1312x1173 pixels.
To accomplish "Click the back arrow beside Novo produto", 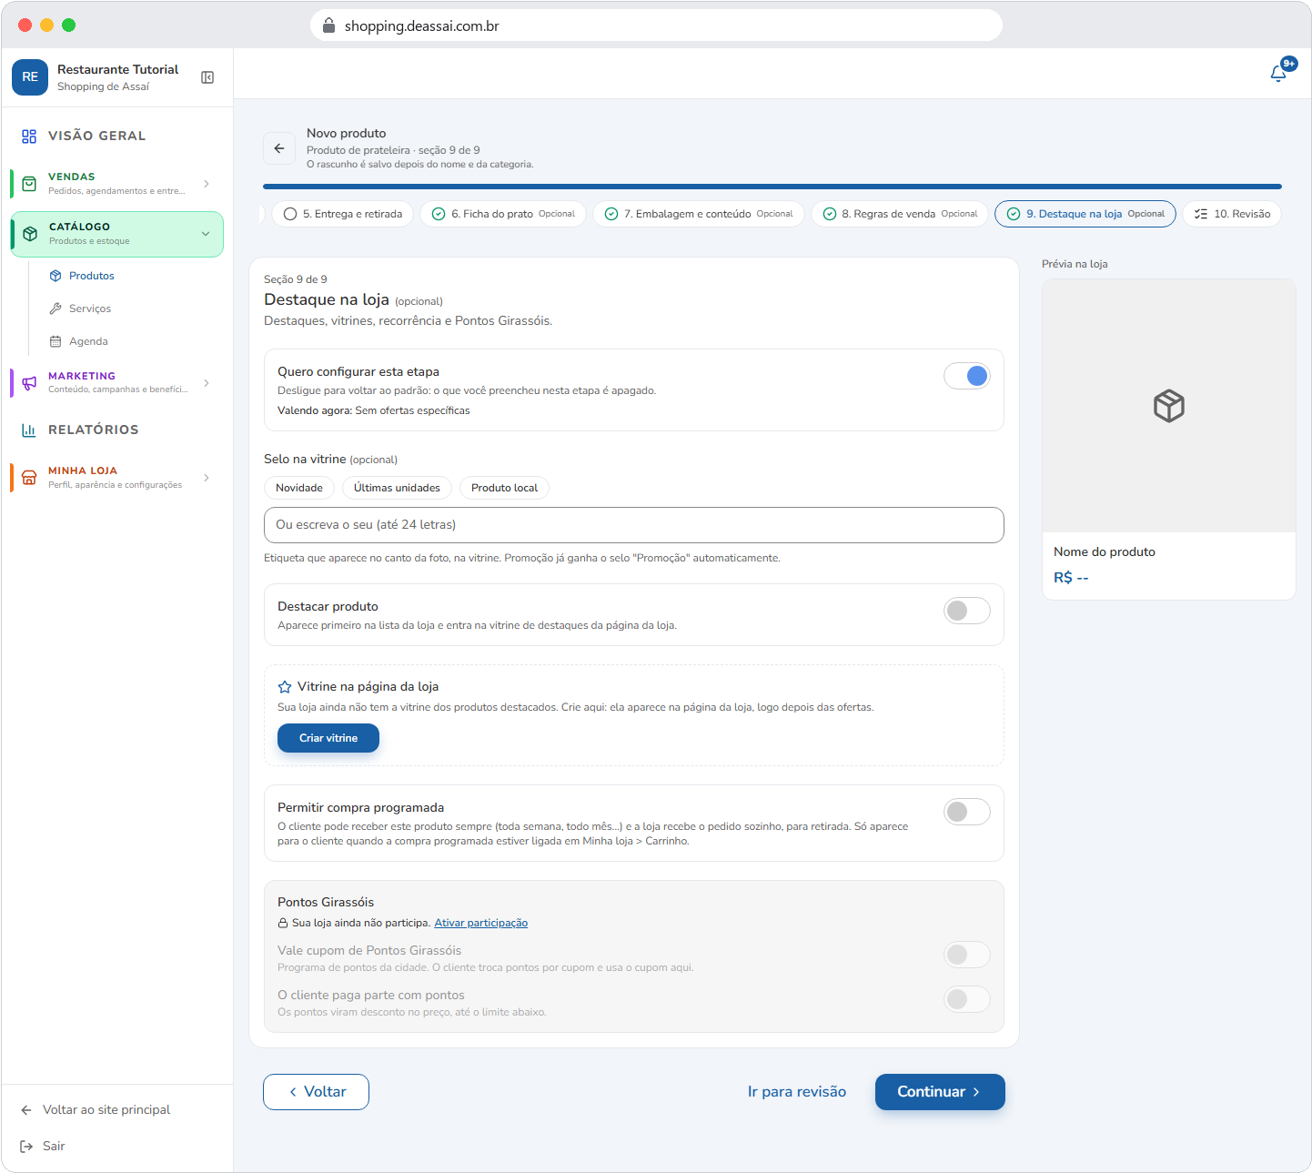I will [x=279, y=148].
